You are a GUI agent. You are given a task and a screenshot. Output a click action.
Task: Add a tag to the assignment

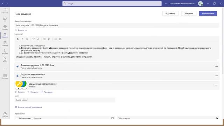coord(21,30)
